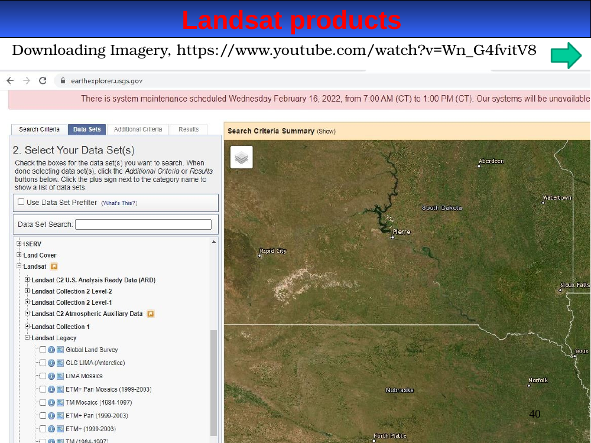Check the TM Mosaics (1984-1997) data set
The image size is (591, 443).
(x=43, y=402)
